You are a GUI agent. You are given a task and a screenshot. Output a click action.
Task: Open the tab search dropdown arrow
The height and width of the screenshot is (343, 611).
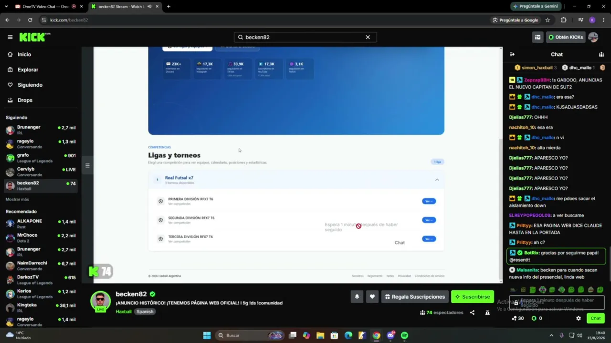(6, 7)
